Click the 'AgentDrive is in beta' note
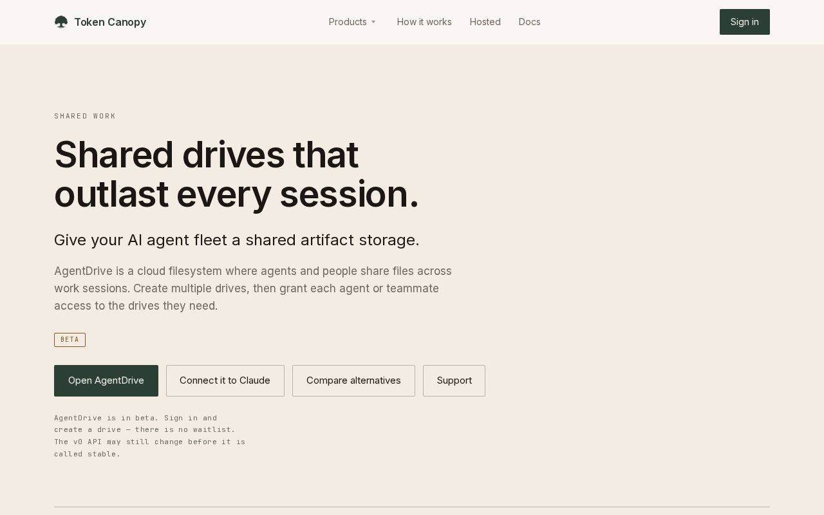 (x=150, y=436)
